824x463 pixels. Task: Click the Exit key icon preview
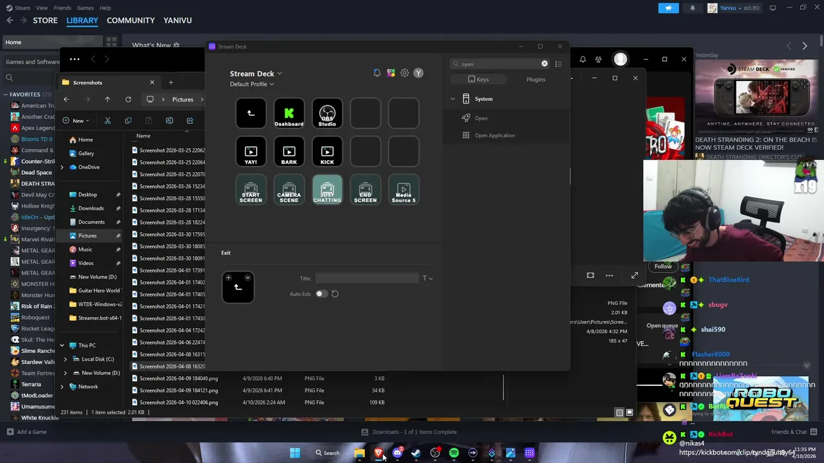point(238,287)
